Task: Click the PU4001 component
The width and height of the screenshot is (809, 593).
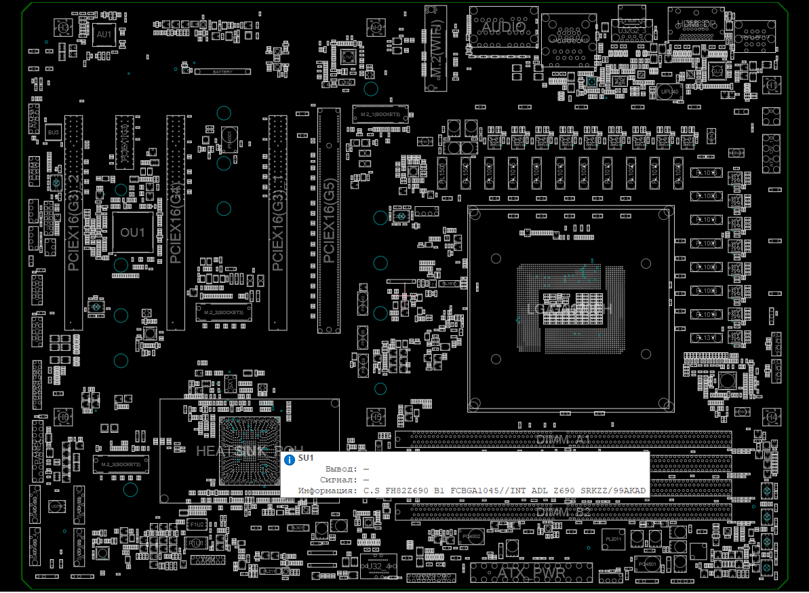Action: click(230, 139)
